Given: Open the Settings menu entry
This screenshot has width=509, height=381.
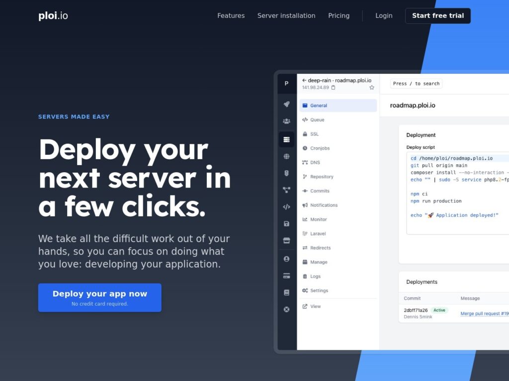Looking at the screenshot, I should (x=319, y=291).
